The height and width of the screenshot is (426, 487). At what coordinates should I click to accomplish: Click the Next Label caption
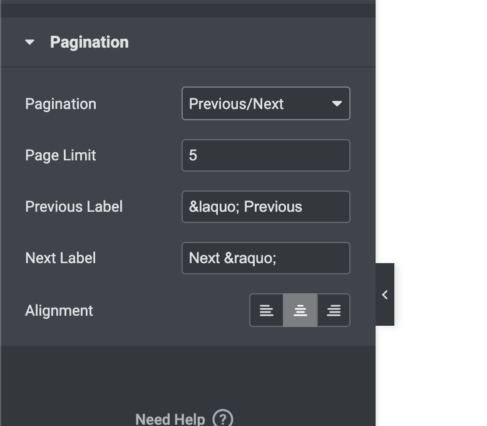coord(61,258)
